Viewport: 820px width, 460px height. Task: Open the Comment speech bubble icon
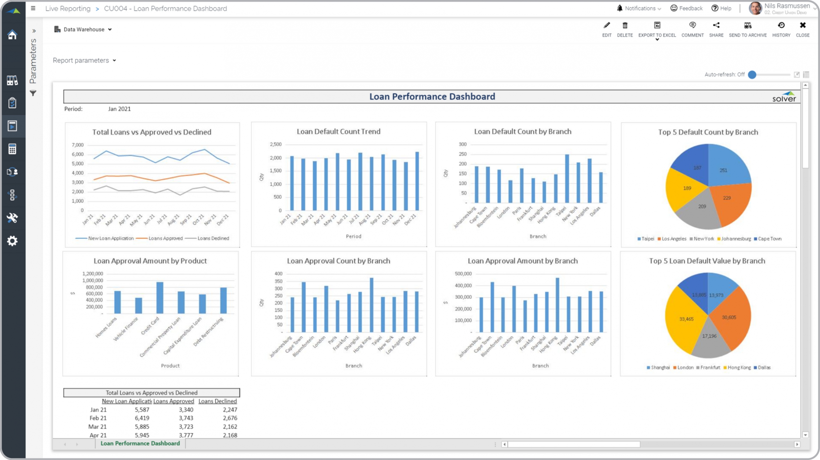coord(692,26)
